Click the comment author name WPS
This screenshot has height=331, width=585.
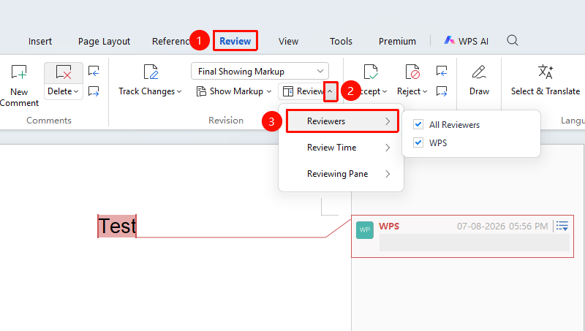click(389, 227)
